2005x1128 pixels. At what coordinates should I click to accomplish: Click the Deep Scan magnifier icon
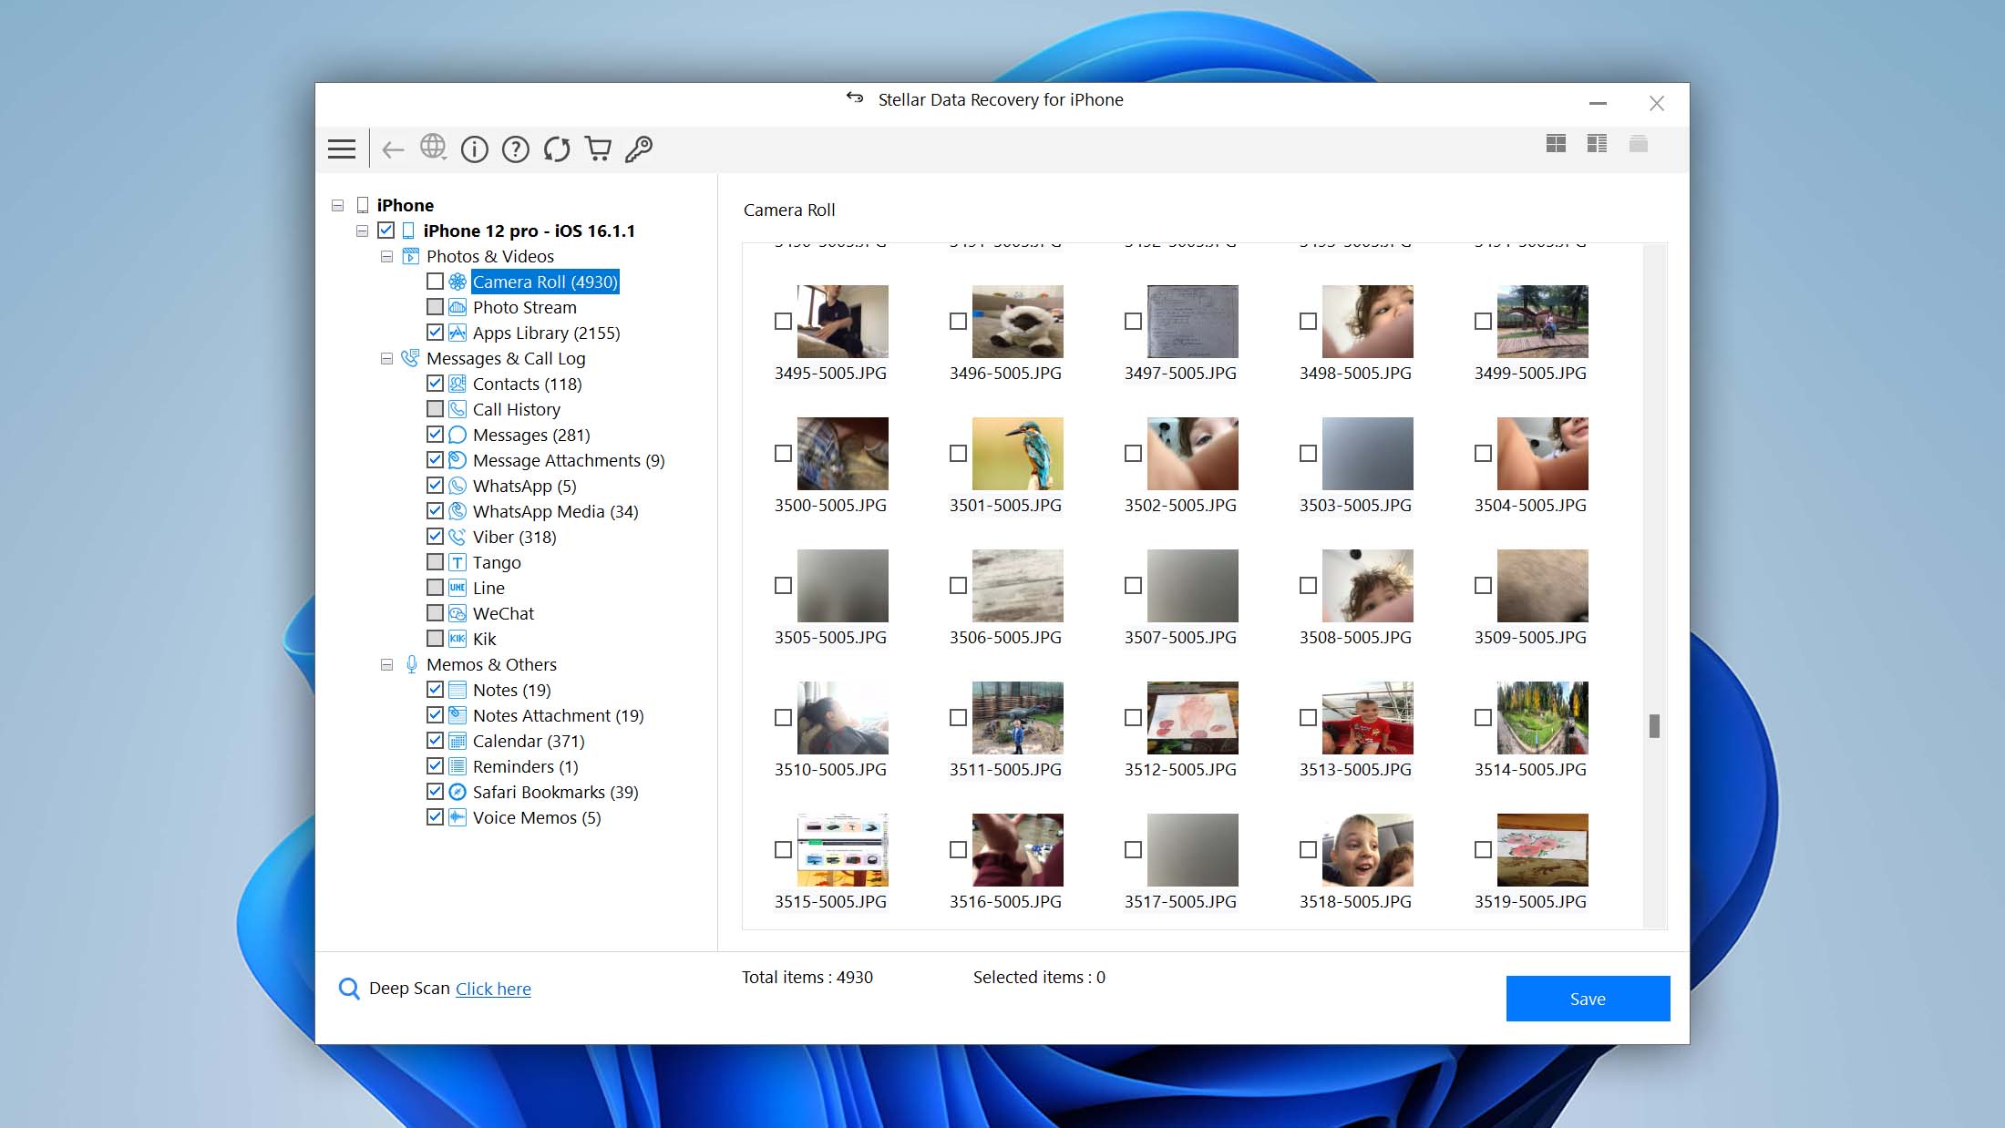click(348, 989)
